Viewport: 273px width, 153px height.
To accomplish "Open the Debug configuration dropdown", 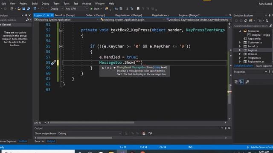I will click(x=56, y=8).
